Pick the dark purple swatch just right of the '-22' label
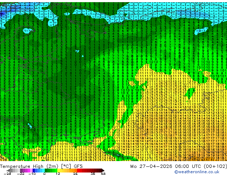This screenshot has width=227, height=175. point(21,170)
